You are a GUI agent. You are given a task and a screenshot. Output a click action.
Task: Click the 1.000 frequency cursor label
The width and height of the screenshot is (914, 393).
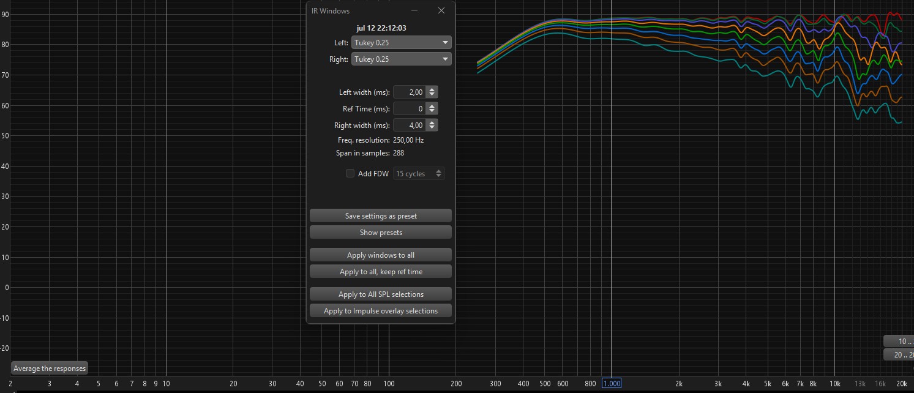612,384
